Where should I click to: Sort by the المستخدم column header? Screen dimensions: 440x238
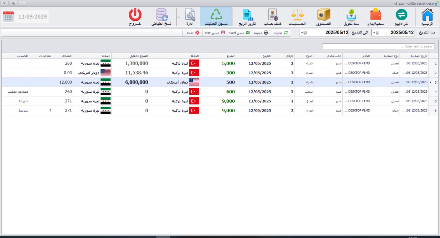(x=328, y=56)
